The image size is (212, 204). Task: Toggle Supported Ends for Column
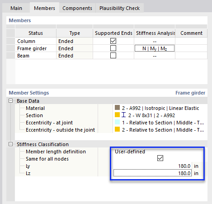[113, 41]
